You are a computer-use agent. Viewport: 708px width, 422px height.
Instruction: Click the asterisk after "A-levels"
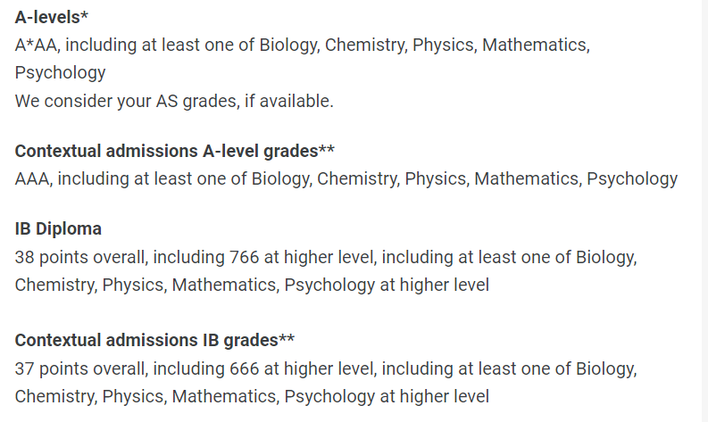coord(97,16)
